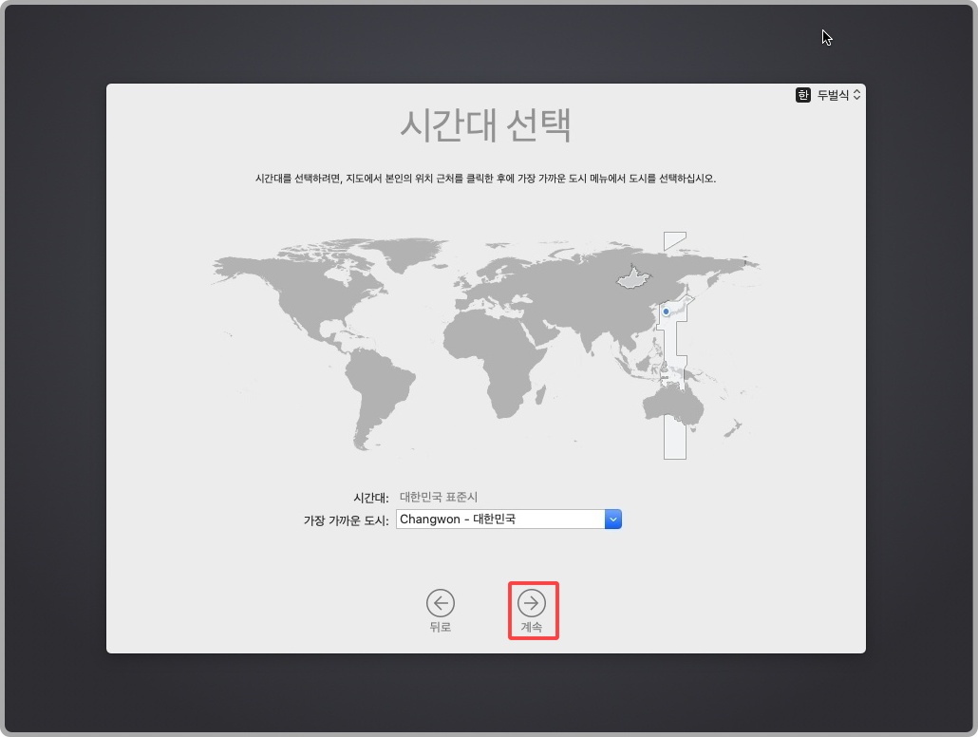Select the highlighted Asia time zone band

tap(674, 351)
